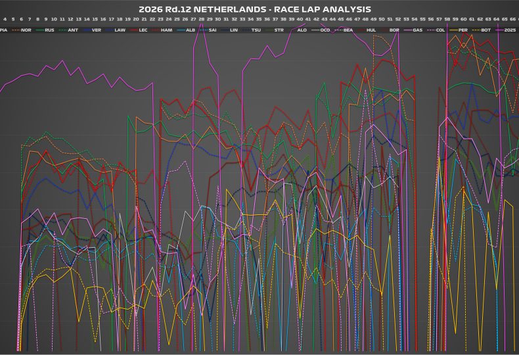Select the NOR legend entry
519x355 pixels.
[22, 30]
